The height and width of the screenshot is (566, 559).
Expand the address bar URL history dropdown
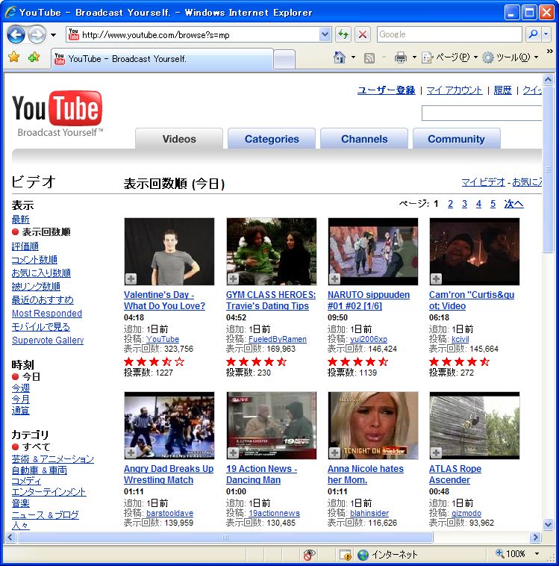(325, 34)
